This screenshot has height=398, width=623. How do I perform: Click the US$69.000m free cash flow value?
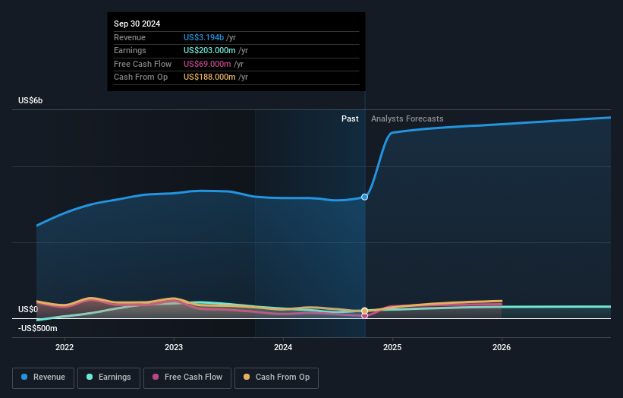207,64
